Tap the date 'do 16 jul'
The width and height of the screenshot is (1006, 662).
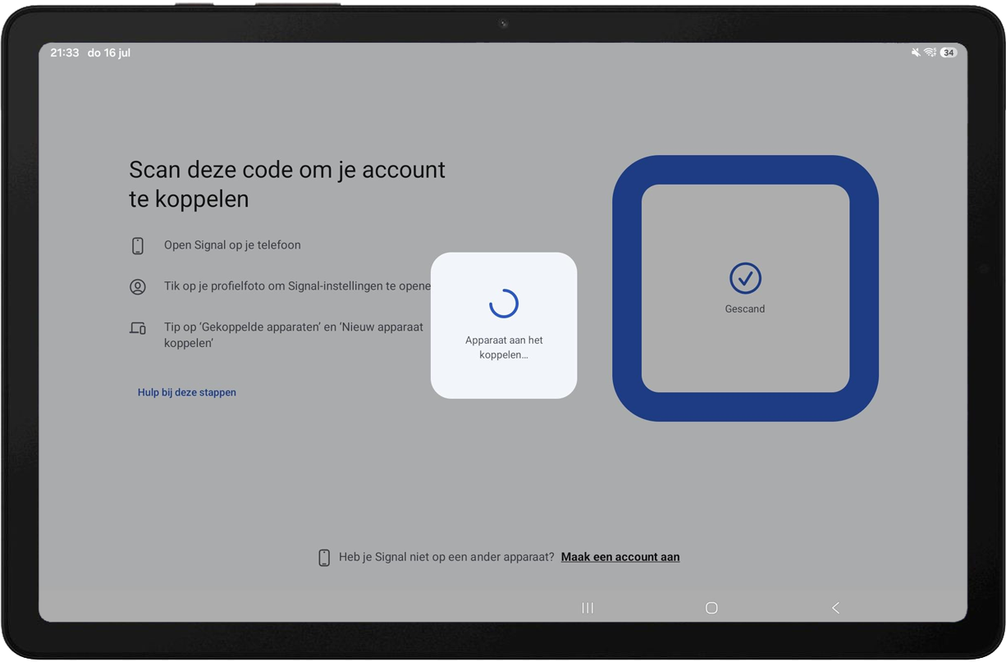(x=109, y=53)
